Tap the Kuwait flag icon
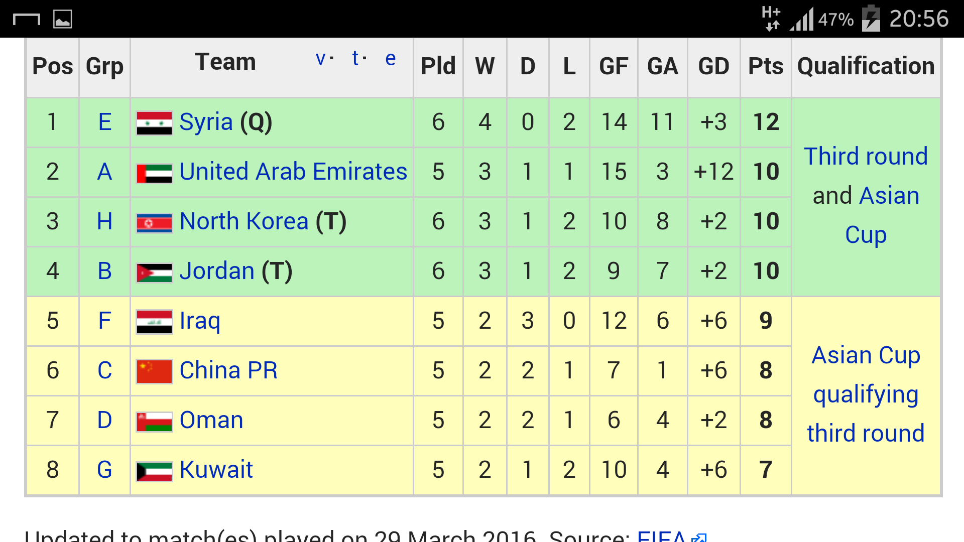 [x=154, y=471]
